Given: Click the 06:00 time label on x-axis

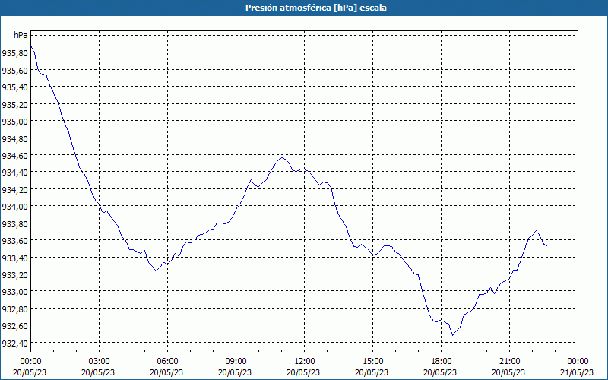Looking at the screenshot, I should 167,362.
